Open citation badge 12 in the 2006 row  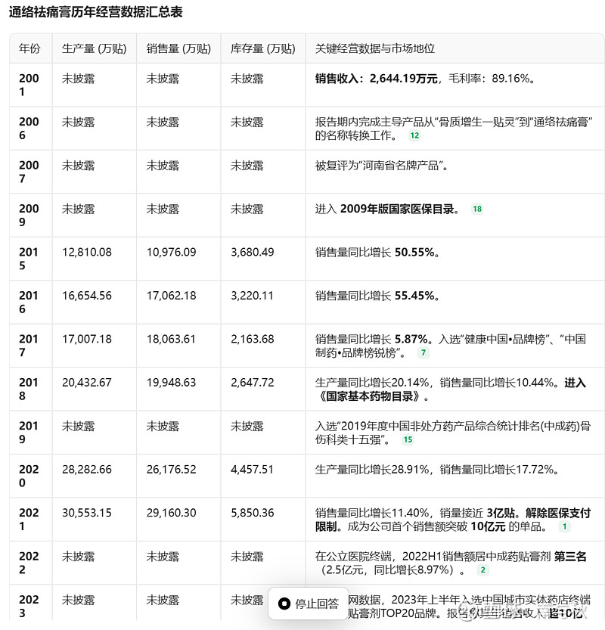pos(414,135)
